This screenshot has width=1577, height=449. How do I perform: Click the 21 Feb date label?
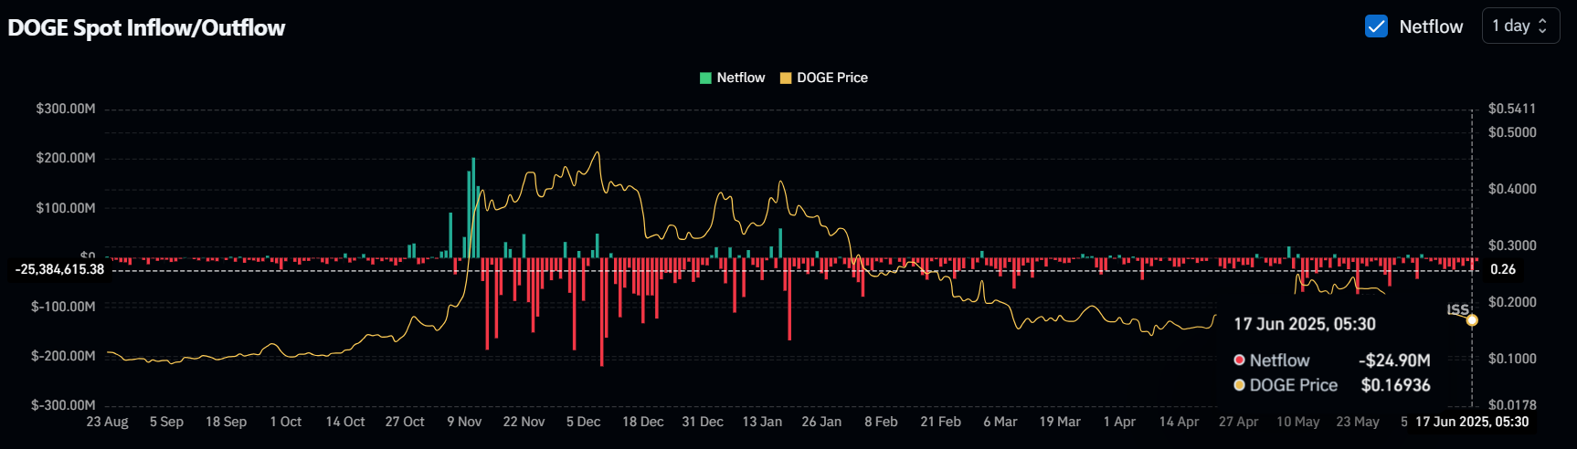coord(940,422)
